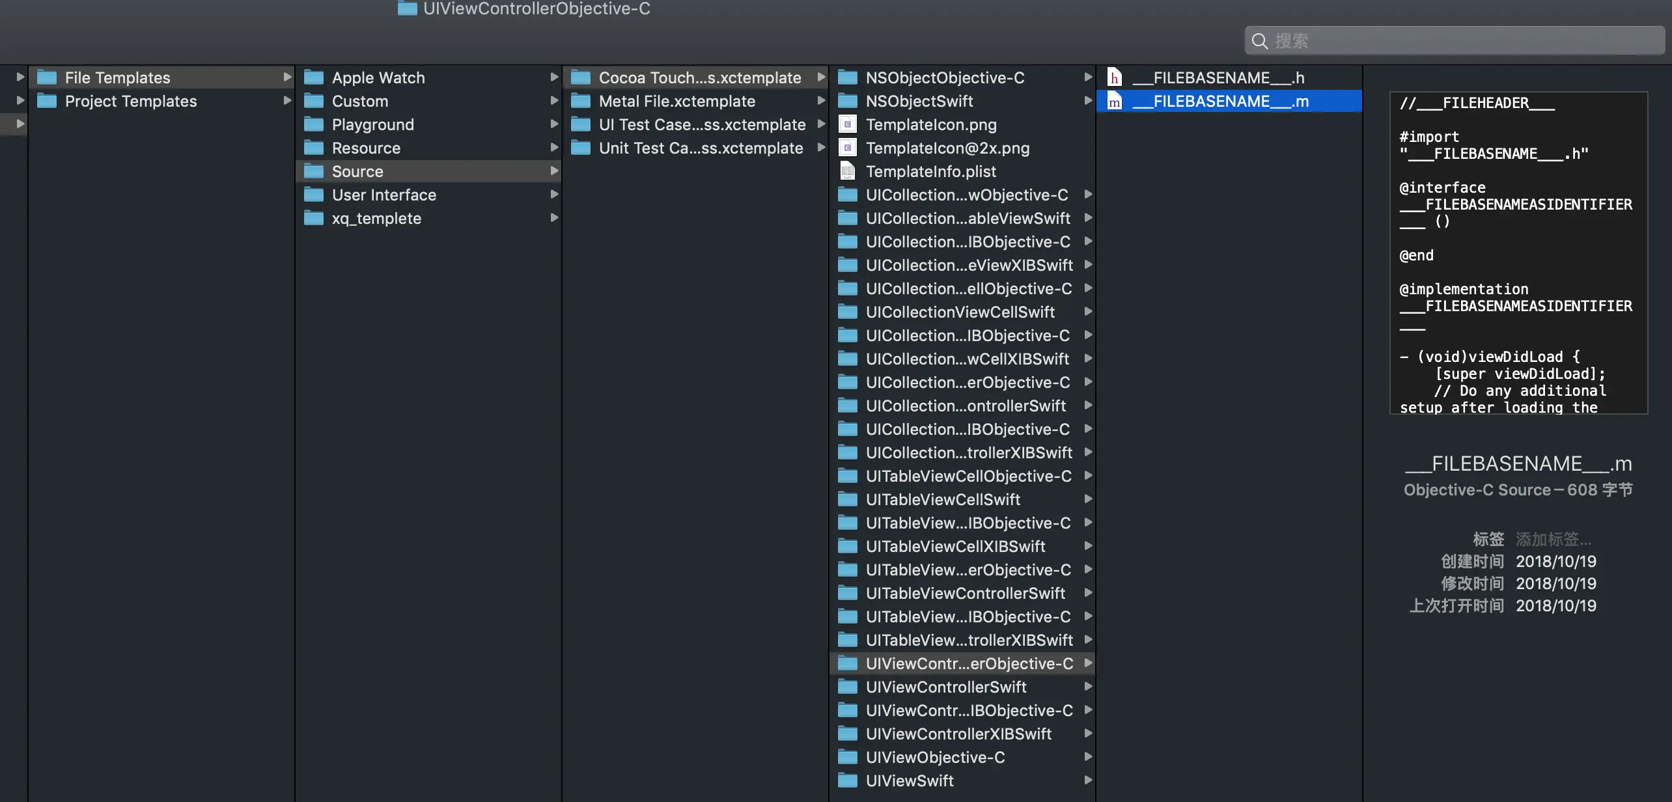Click the UI Test Case xctemplate folder icon
This screenshot has width=1672, height=802.
coord(581,124)
